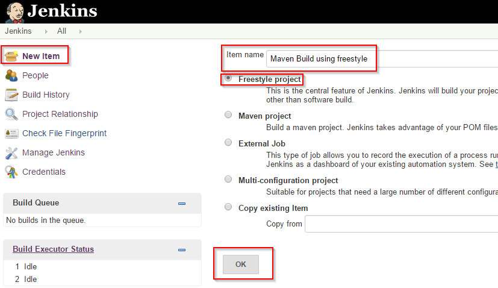Open the Build Executor Status link
The image size is (498, 288).
(x=54, y=249)
